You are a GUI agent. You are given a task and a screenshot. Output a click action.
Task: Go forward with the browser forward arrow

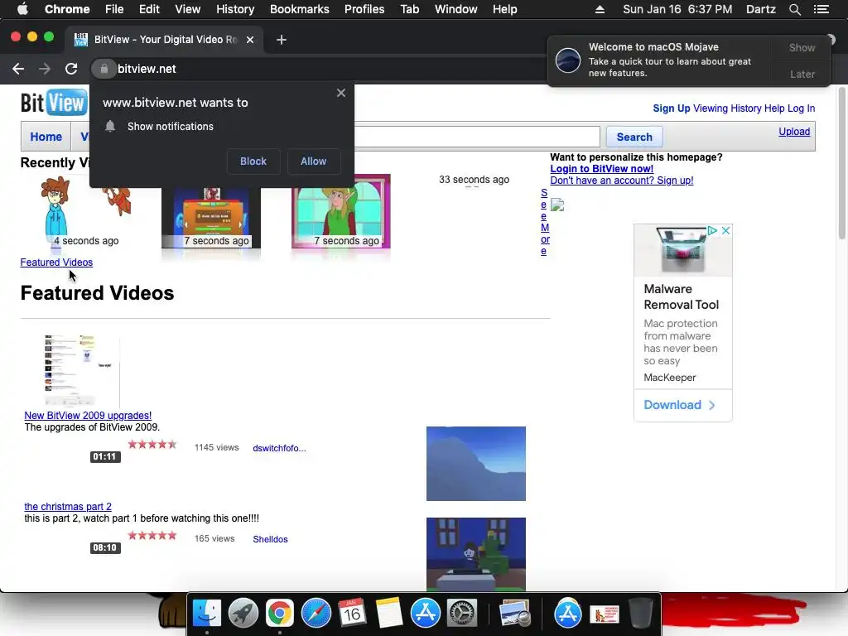[x=45, y=69]
